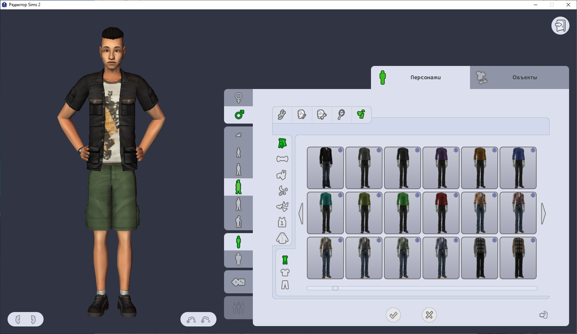Choose the adult age icon
Screen dimensions: 577x334
click(238, 204)
